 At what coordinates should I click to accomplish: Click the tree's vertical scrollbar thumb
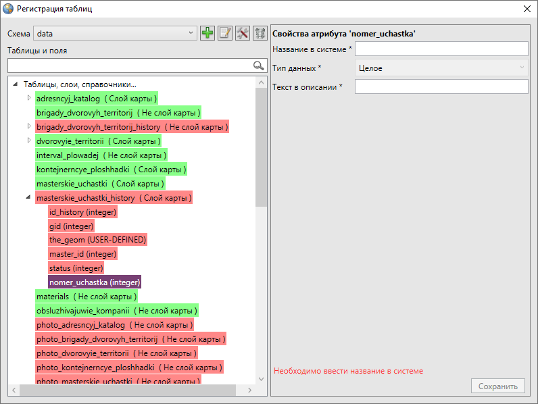(x=261, y=145)
